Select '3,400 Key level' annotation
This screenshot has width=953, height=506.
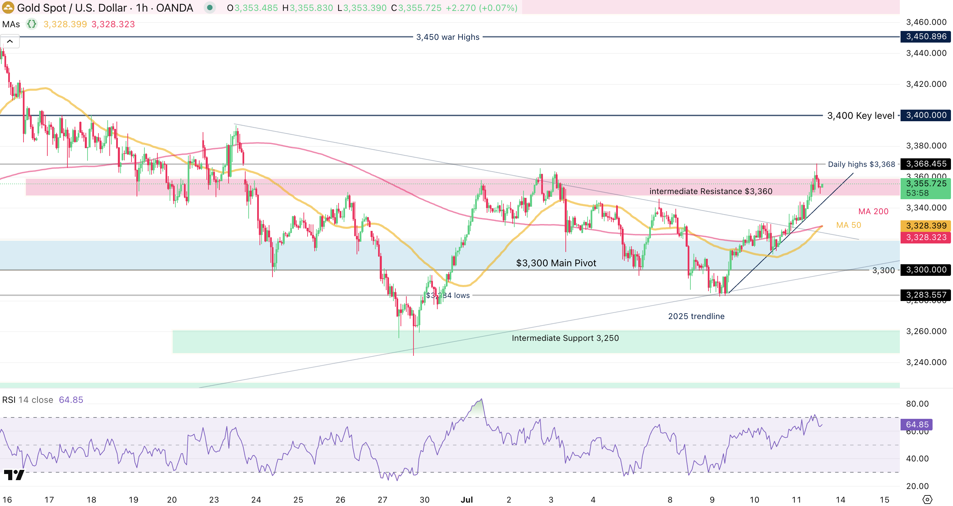click(x=860, y=115)
